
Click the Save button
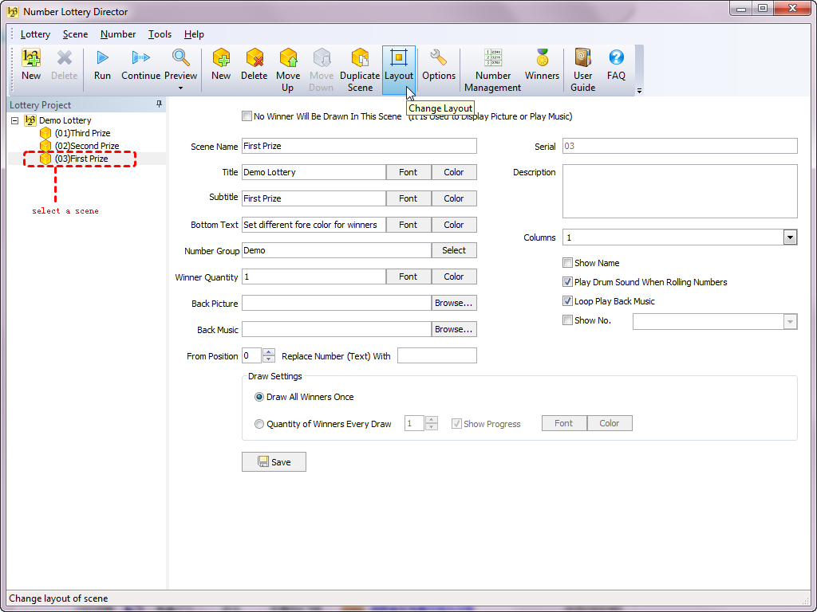[x=274, y=462]
